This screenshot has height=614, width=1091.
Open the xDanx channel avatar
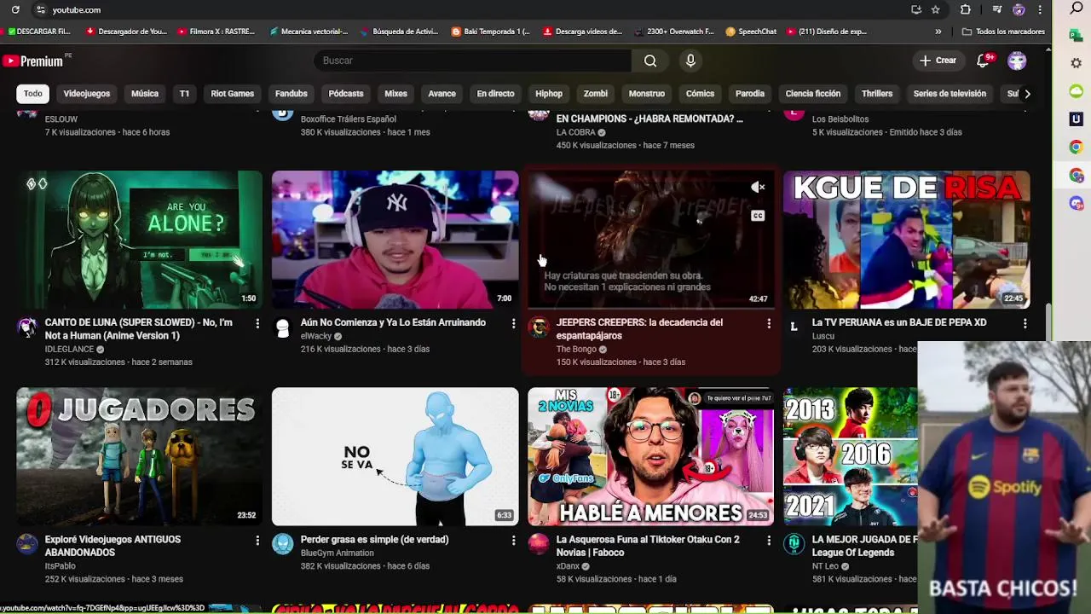pos(539,544)
